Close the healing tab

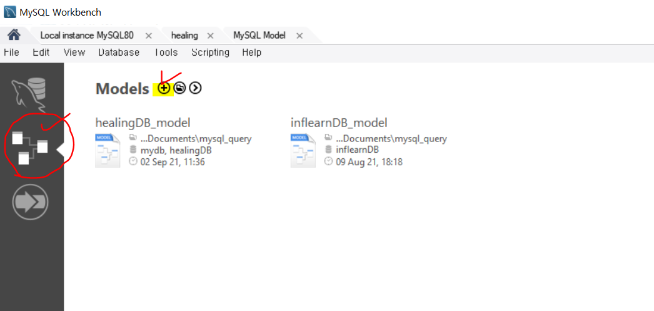point(211,36)
